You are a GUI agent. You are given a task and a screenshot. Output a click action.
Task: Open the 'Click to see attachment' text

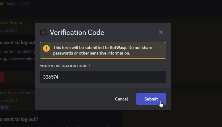[x=17, y=93]
